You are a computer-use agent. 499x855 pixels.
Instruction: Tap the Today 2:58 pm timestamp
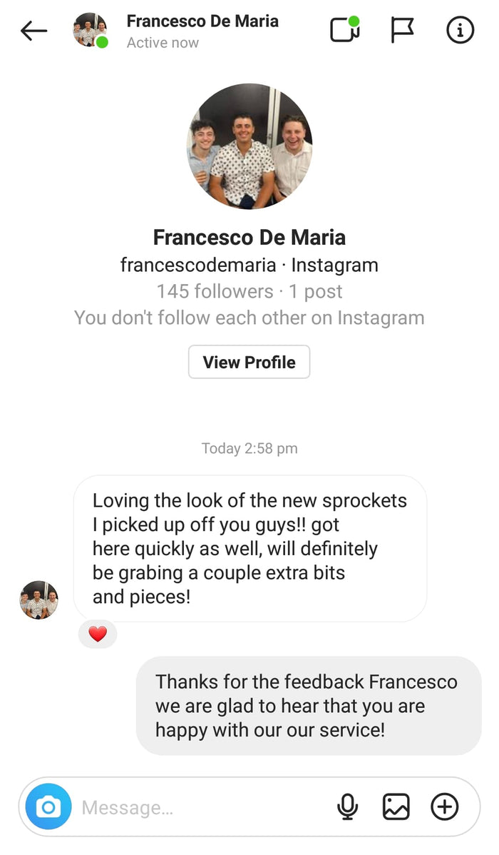[x=249, y=449]
